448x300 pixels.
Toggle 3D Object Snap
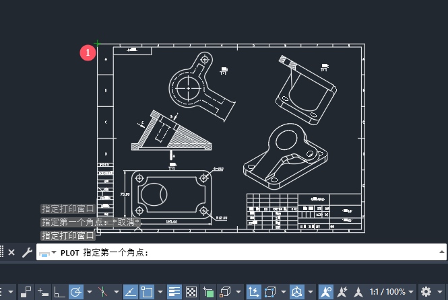(x=225, y=292)
